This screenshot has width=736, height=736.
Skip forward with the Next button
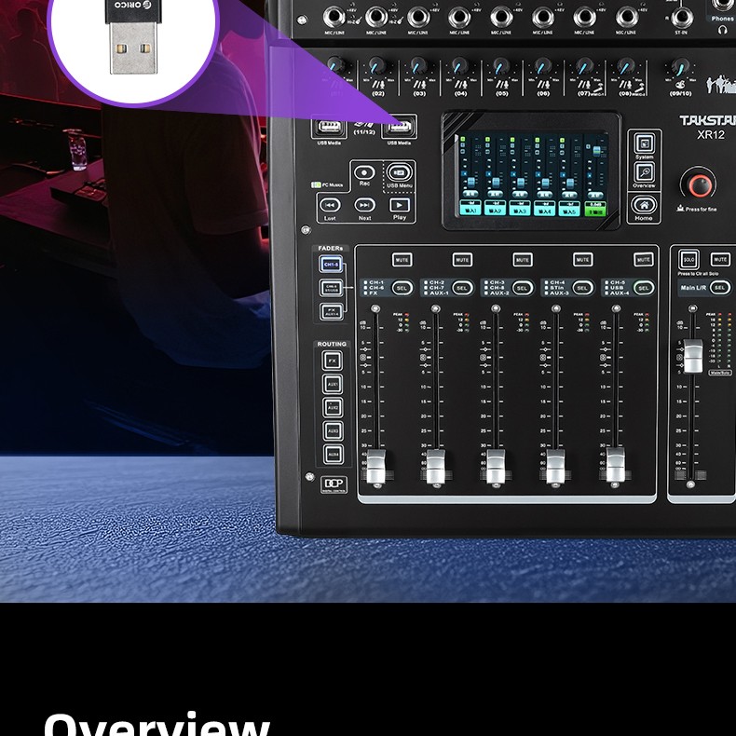click(364, 205)
